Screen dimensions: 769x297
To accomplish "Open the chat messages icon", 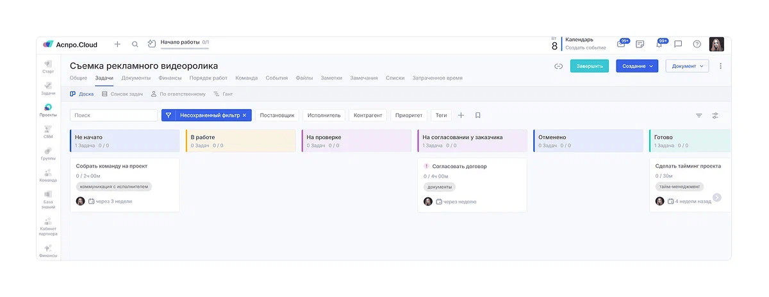I will point(678,44).
